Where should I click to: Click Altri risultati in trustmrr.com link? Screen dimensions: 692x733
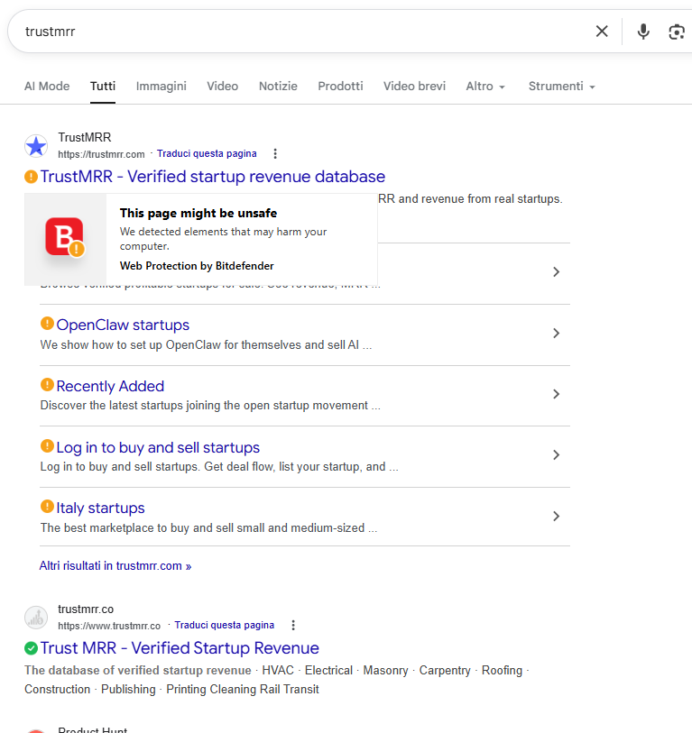click(115, 565)
